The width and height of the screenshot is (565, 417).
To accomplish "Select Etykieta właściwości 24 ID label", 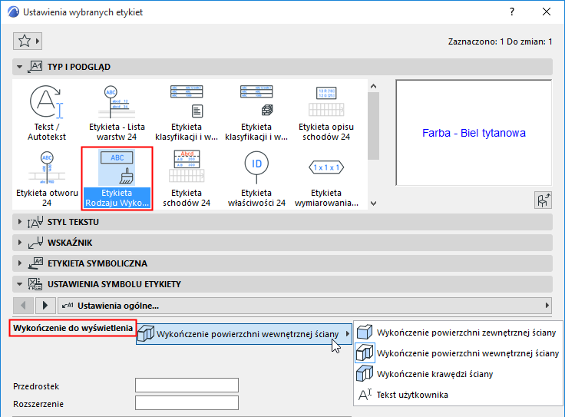I will click(x=256, y=179).
